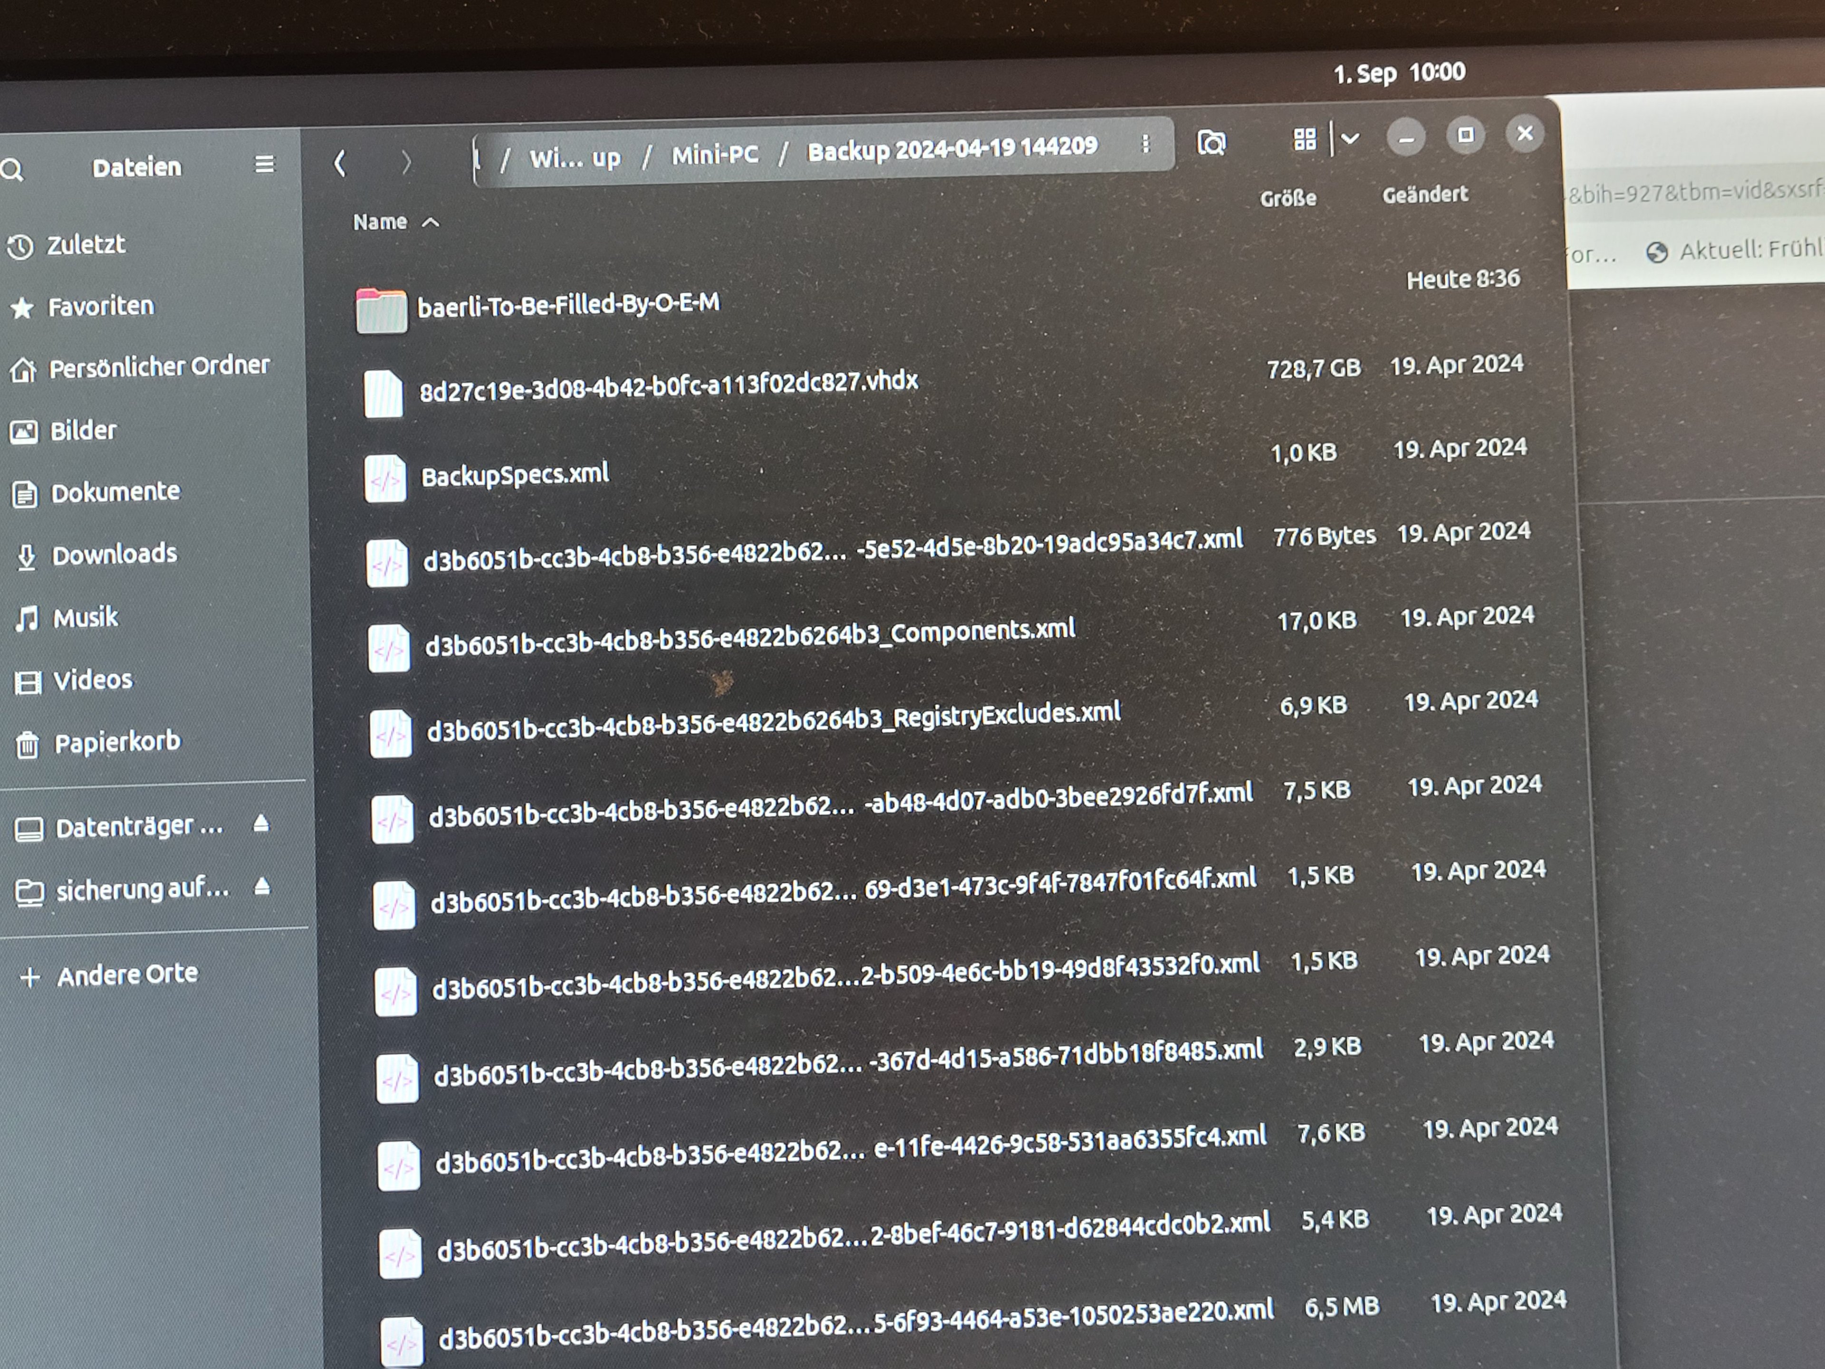Open the baerli-To-Be-Filled-By-O-E-M folder
Viewport: 1825px width, 1369px height.
(x=567, y=305)
